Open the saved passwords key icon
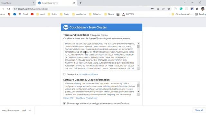 [x=152, y=9]
